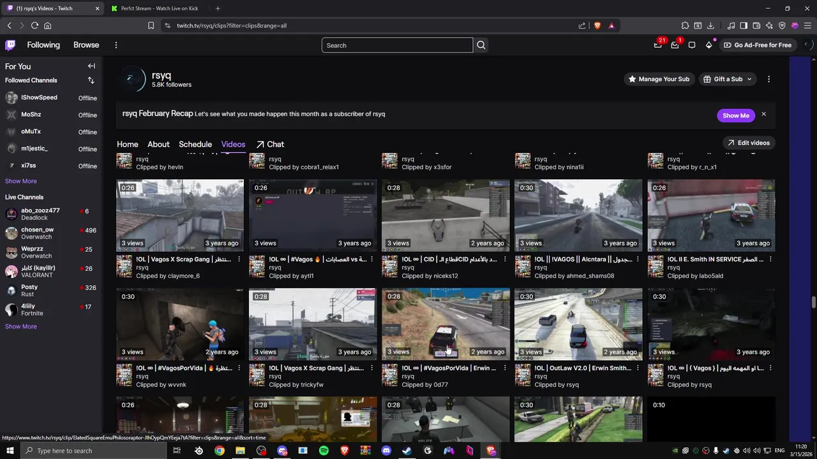817x459 pixels.
Task: Play the clip clipped by ahmed_shams08
Action: click(x=578, y=215)
